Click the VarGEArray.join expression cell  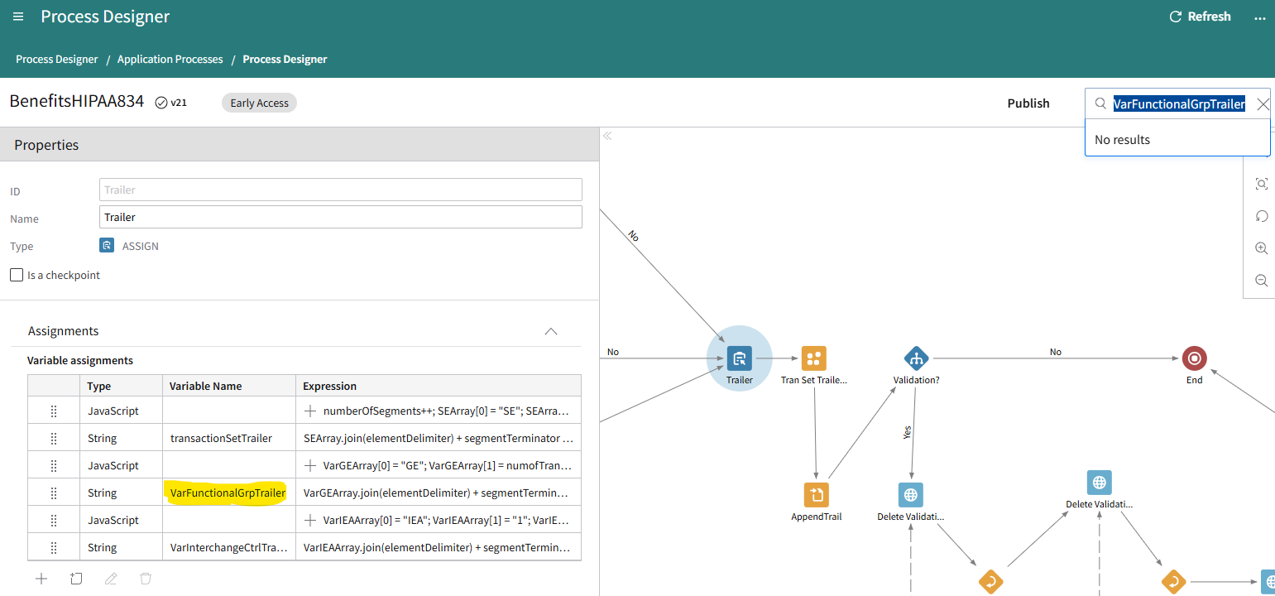click(x=439, y=493)
